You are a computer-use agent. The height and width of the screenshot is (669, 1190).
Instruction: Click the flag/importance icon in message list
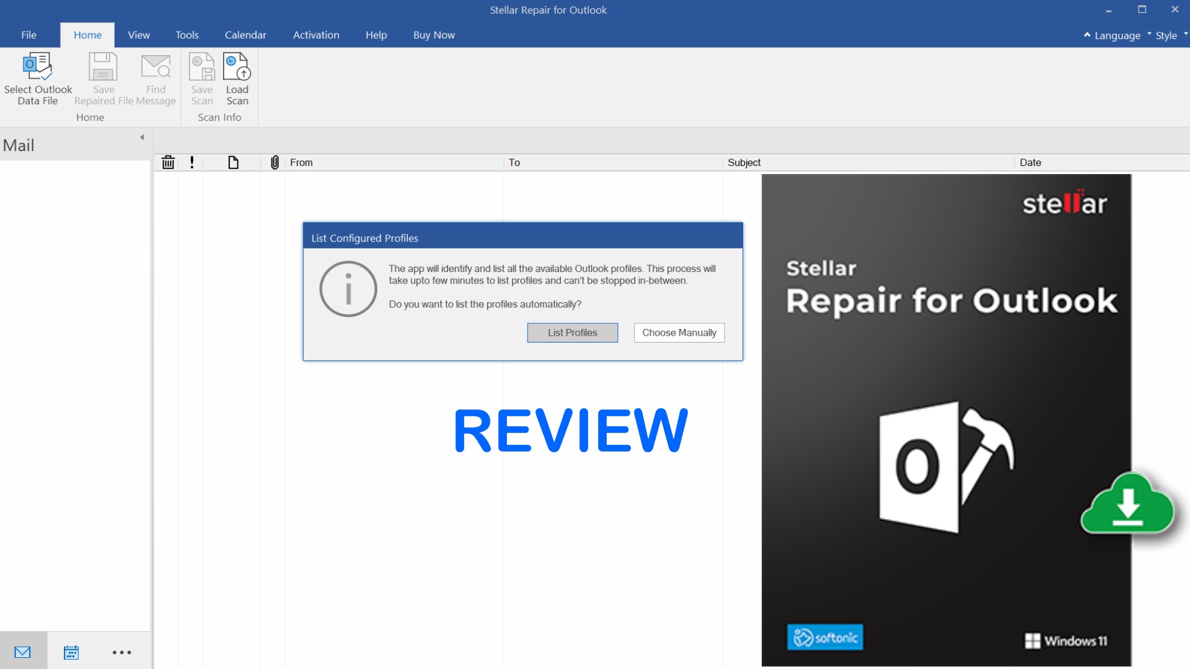[x=192, y=162]
